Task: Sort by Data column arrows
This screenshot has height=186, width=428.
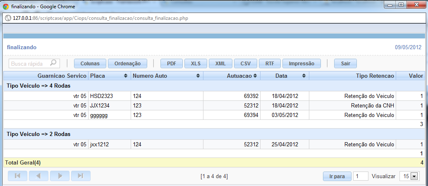Action: [x=304, y=76]
